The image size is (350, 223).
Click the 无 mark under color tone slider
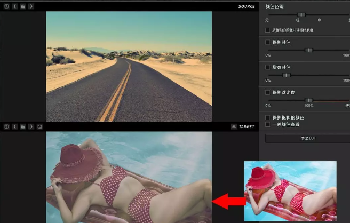[x=267, y=20]
